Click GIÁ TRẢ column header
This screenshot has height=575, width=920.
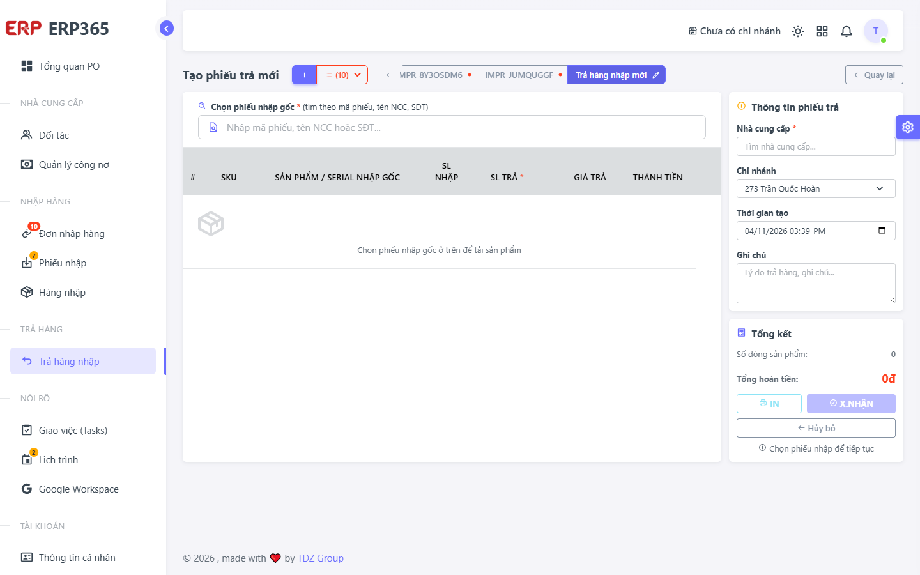coord(590,177)
